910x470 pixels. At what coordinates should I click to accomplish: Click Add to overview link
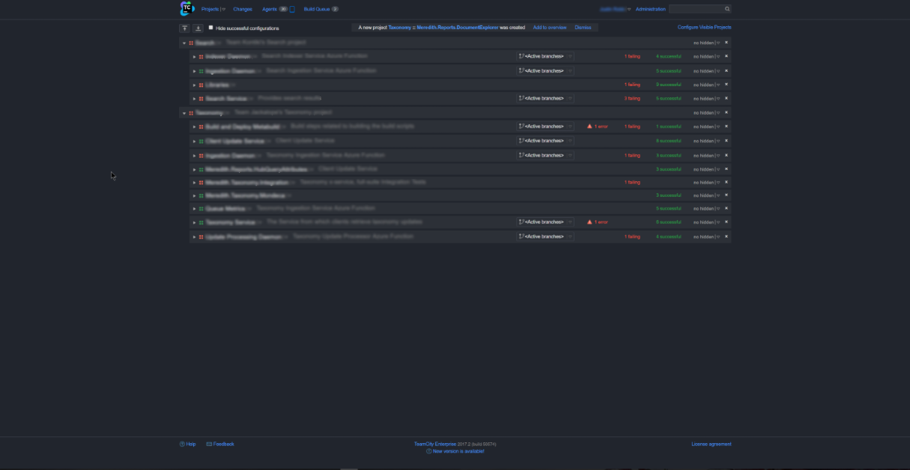pyautogui.click(x=550, y=28)
